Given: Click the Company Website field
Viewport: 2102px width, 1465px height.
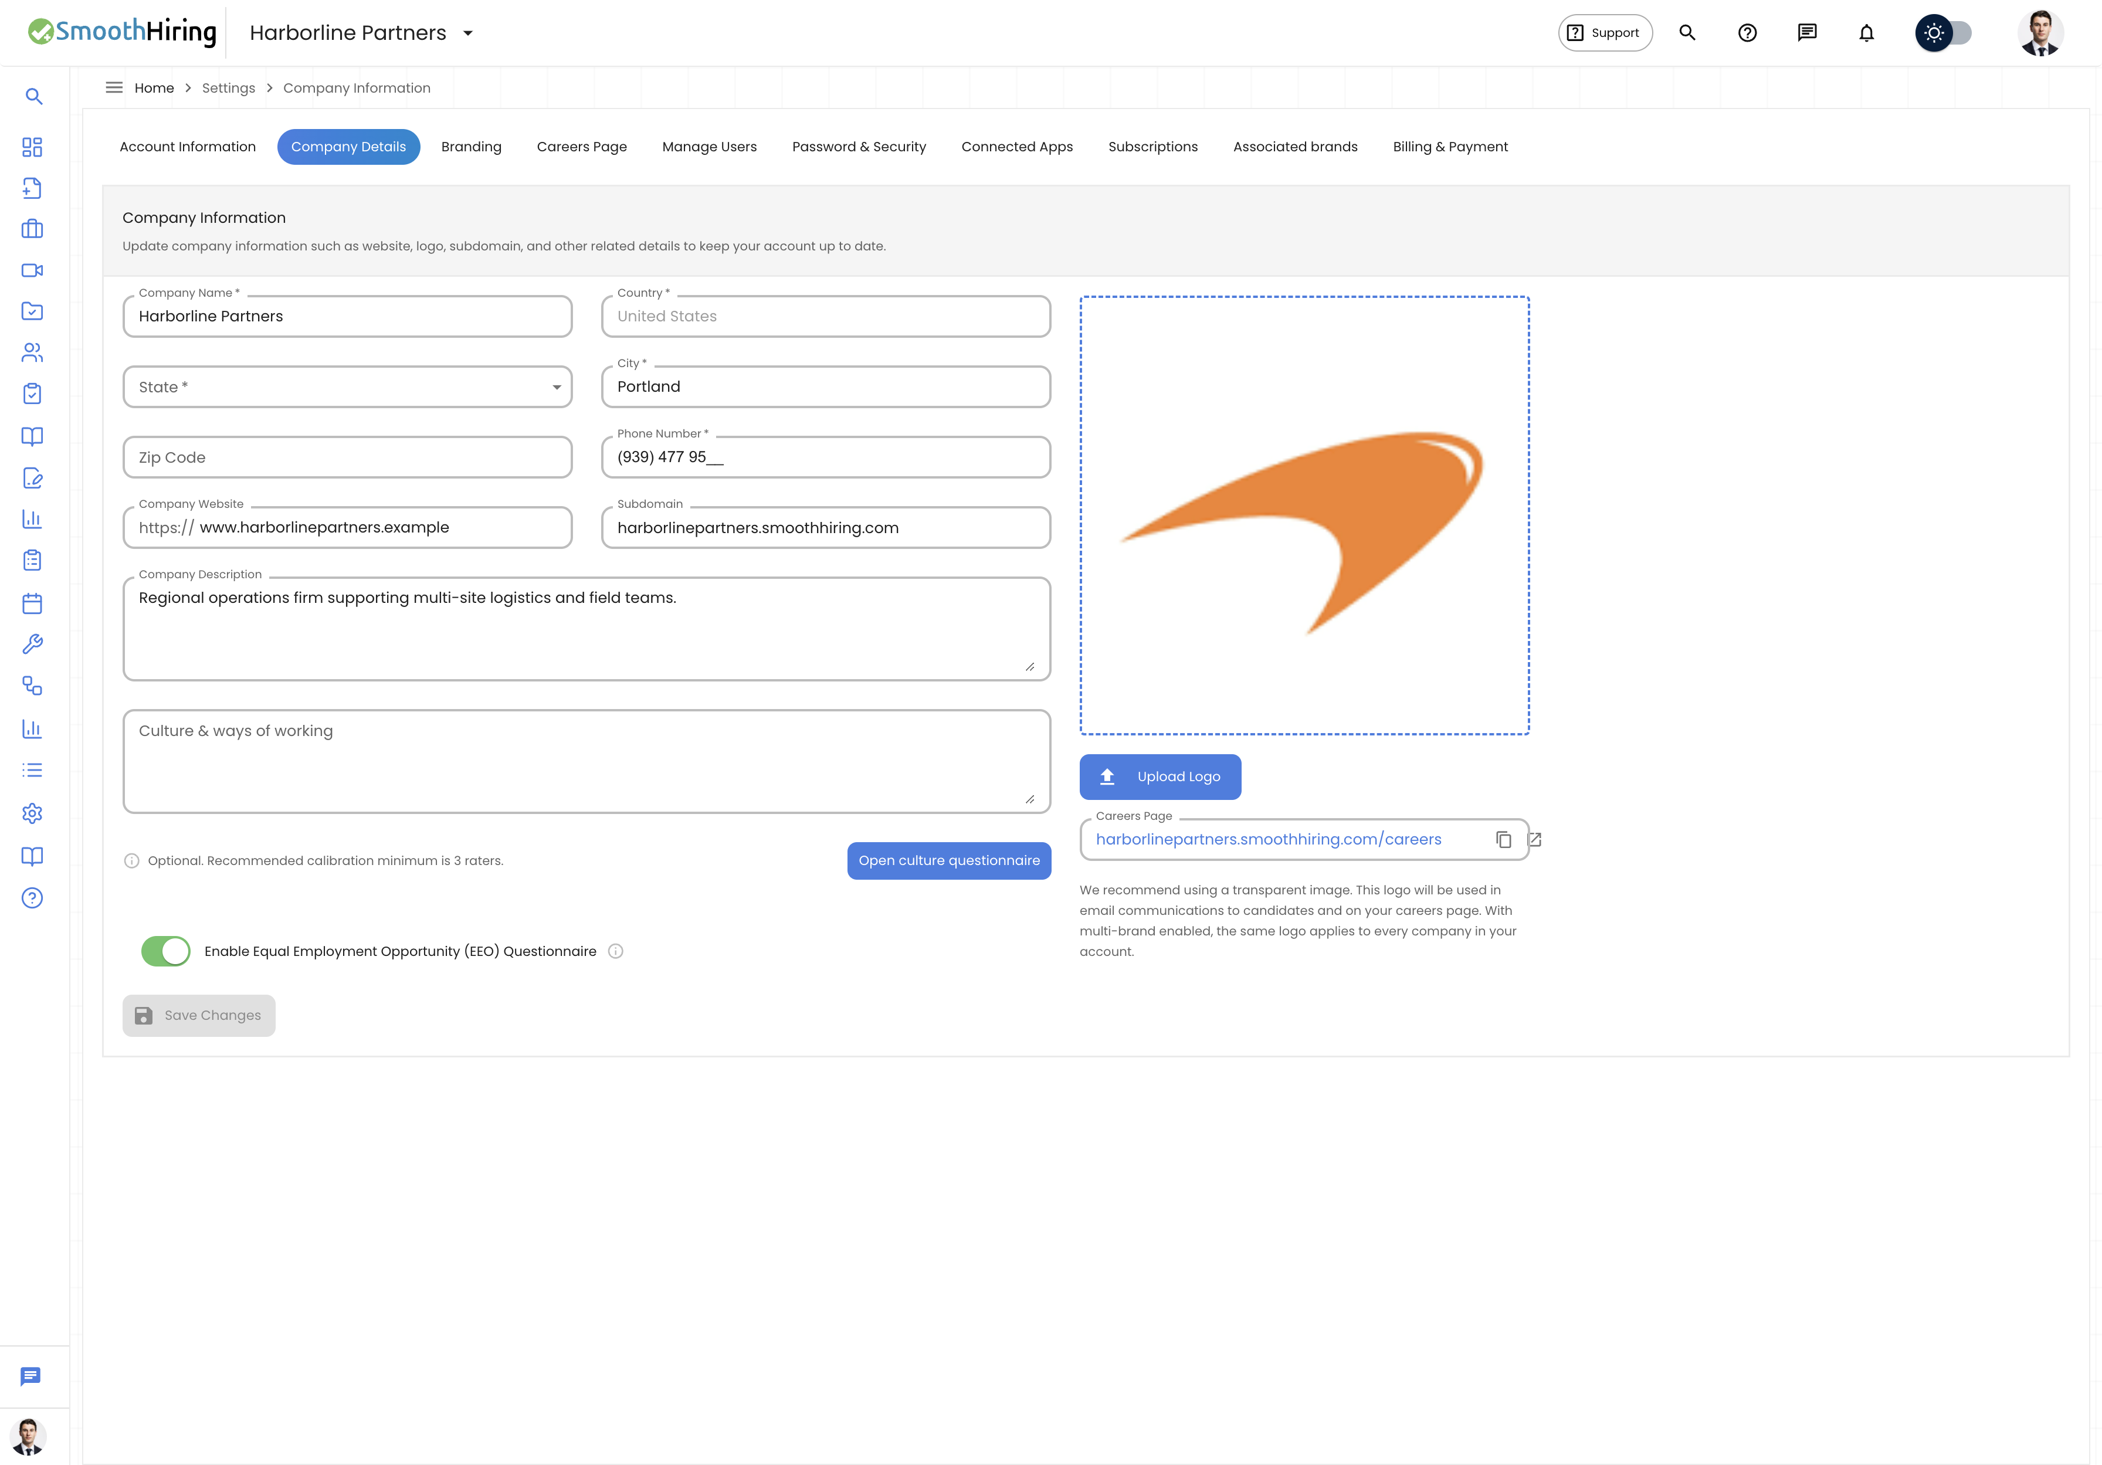Looking at the screenshot, I should point(348,527).
